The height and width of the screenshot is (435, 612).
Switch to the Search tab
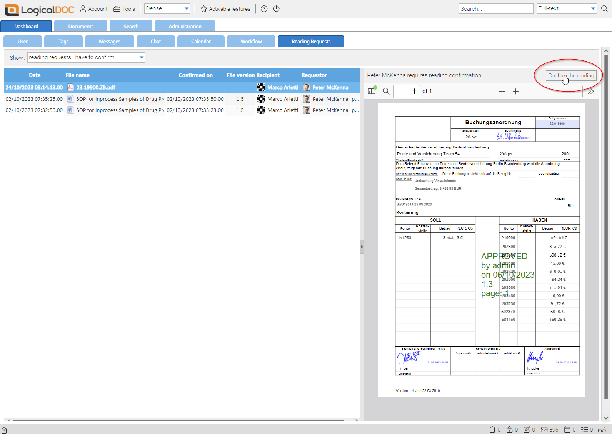(131, 26)
